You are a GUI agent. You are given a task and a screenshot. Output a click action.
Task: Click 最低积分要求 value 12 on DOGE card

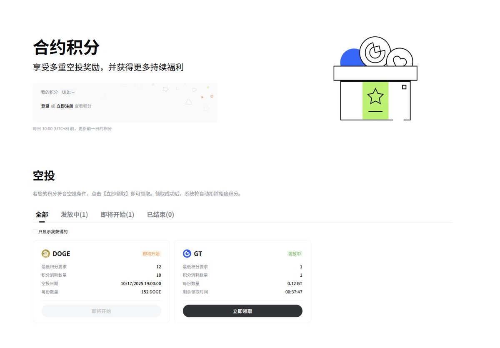click(x=158, y=267)
